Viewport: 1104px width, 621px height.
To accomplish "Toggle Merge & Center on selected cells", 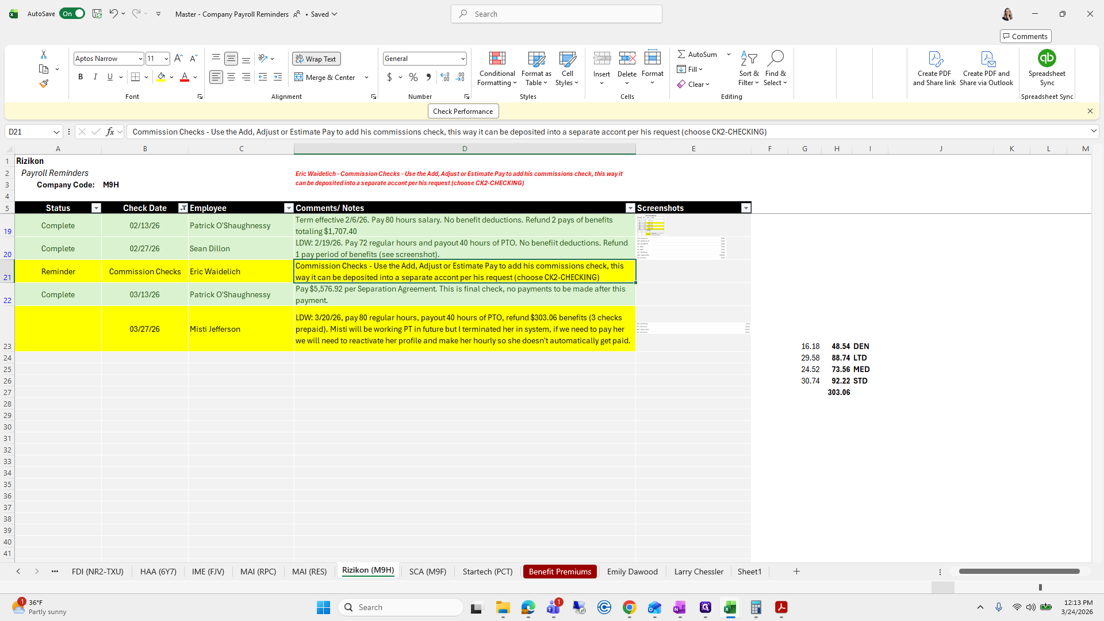I will click(x=325, y=77).
